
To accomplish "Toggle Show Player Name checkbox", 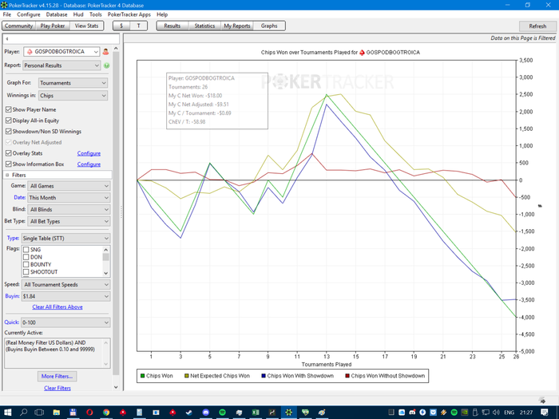I will coord(9,109).
